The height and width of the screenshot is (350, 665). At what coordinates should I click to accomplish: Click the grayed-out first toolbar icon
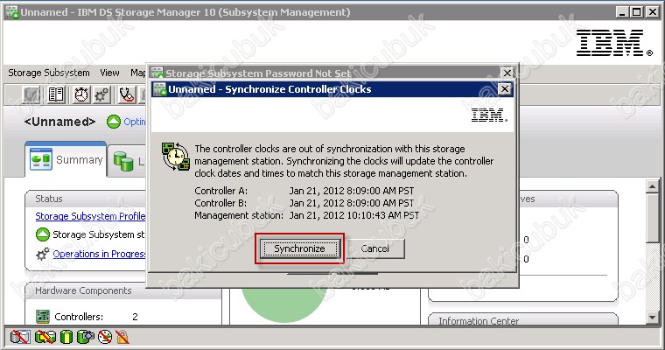click(x=31, y=94)
